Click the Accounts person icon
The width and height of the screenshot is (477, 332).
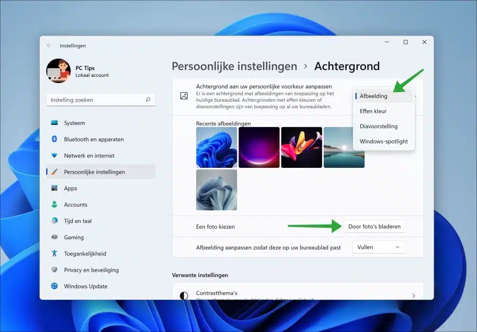click(55, 204)
